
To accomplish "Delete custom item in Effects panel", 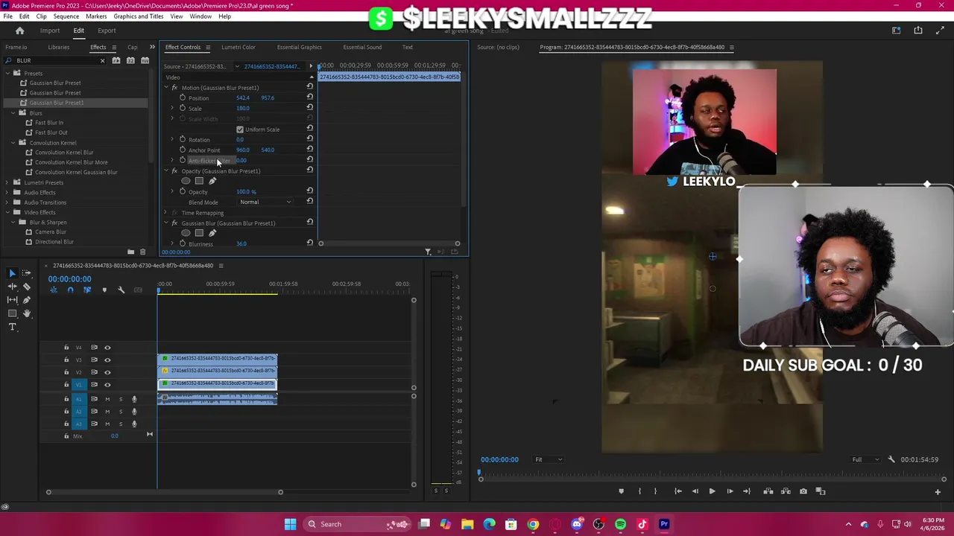I will 143,252.
